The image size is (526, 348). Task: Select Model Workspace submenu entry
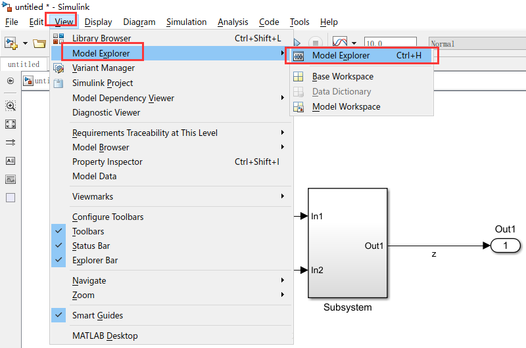pos(362,107)
